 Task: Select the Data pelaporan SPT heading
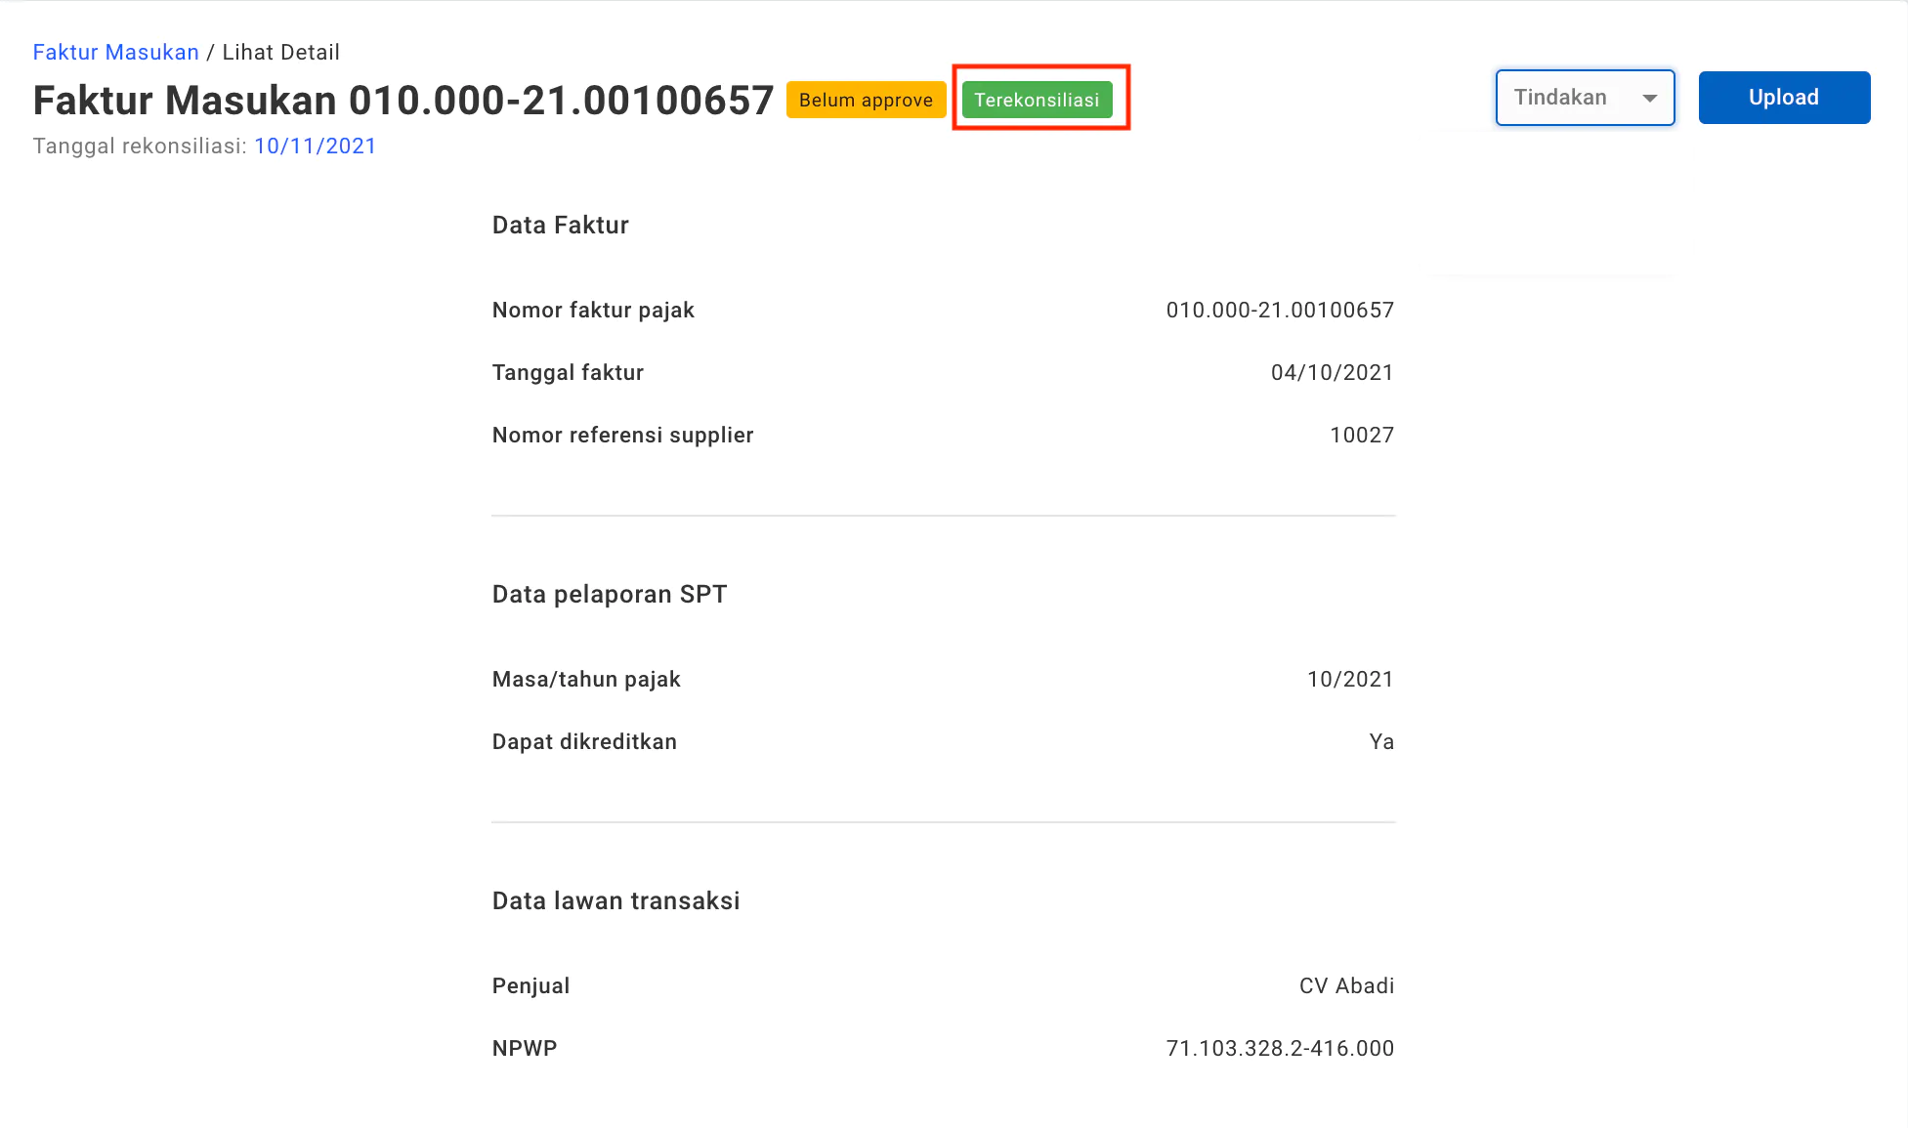[610, 594]
